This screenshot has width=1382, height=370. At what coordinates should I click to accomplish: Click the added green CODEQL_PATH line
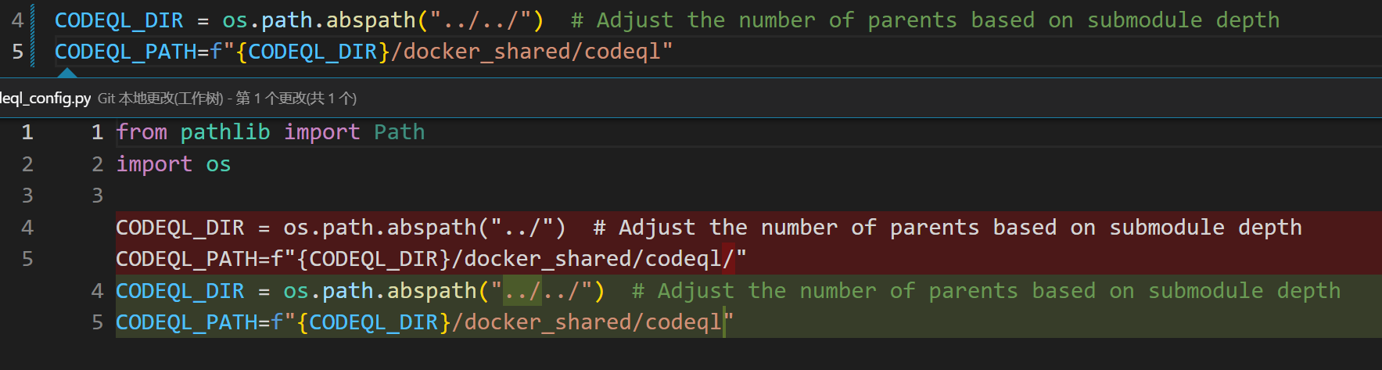pyautogui.click(x=422, y=322)
